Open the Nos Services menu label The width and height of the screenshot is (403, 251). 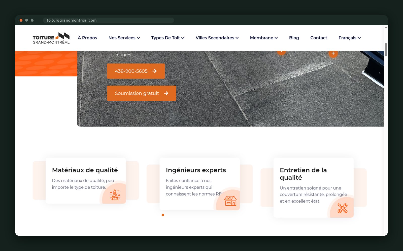122,38
